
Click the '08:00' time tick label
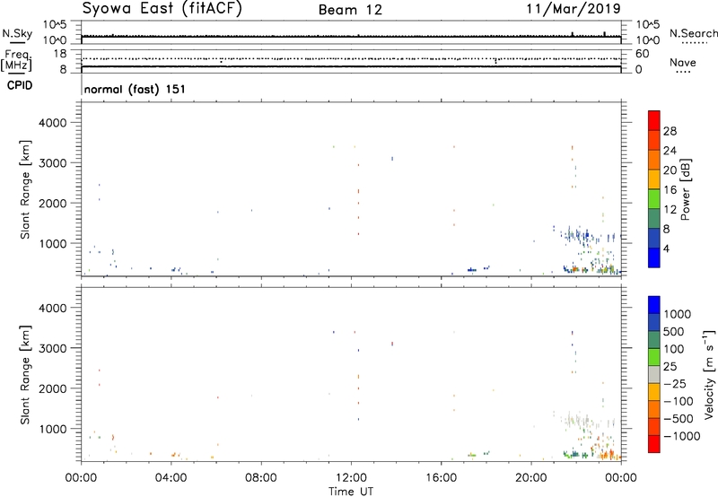pyautogui.click(x=261, y=478)
